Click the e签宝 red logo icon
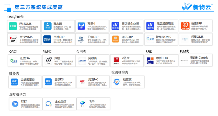The height and width of the screenshot is (116, 218). (x=116, y=61)
